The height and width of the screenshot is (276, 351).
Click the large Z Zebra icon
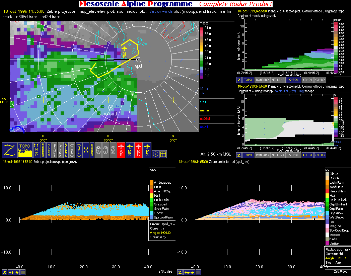tap(9, 150)
